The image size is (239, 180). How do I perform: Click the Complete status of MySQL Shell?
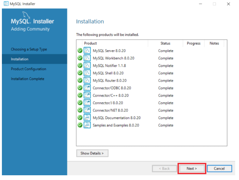click(166, 73)
